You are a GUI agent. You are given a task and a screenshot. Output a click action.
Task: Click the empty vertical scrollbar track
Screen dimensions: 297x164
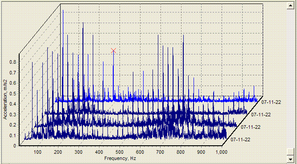(x=290, y=78)
